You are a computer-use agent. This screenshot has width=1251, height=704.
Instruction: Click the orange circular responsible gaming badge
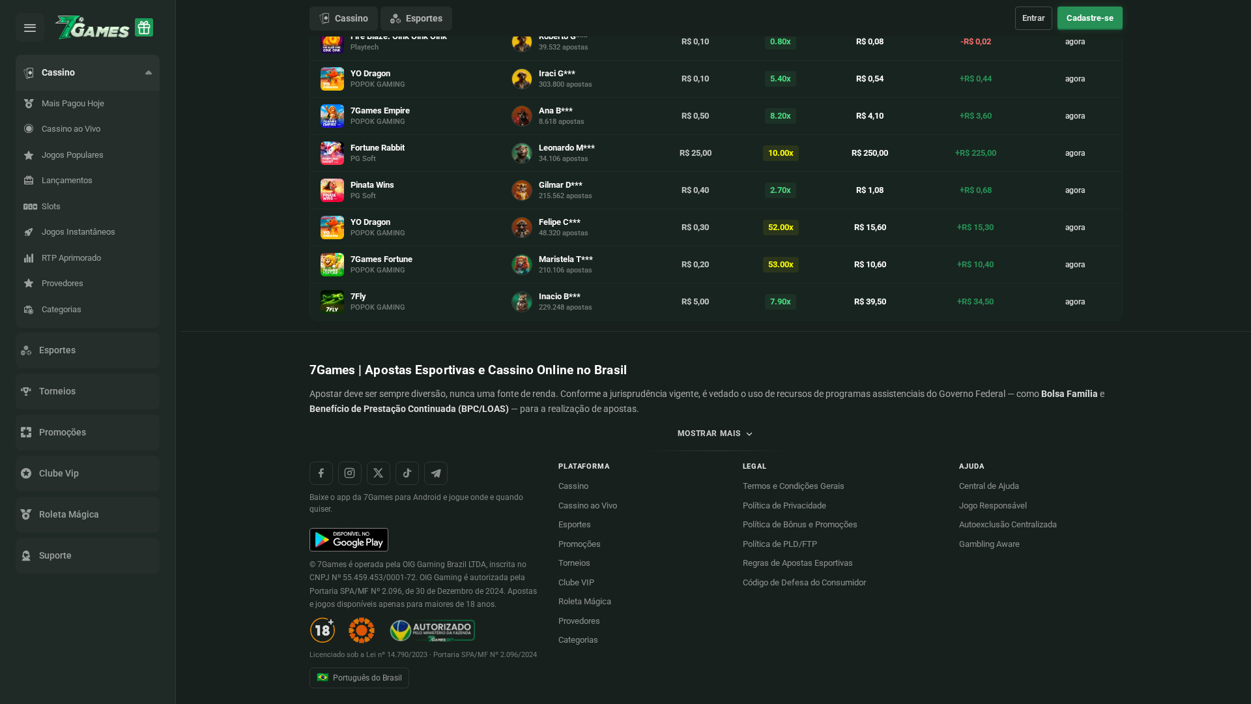click(x=362, y=630)
